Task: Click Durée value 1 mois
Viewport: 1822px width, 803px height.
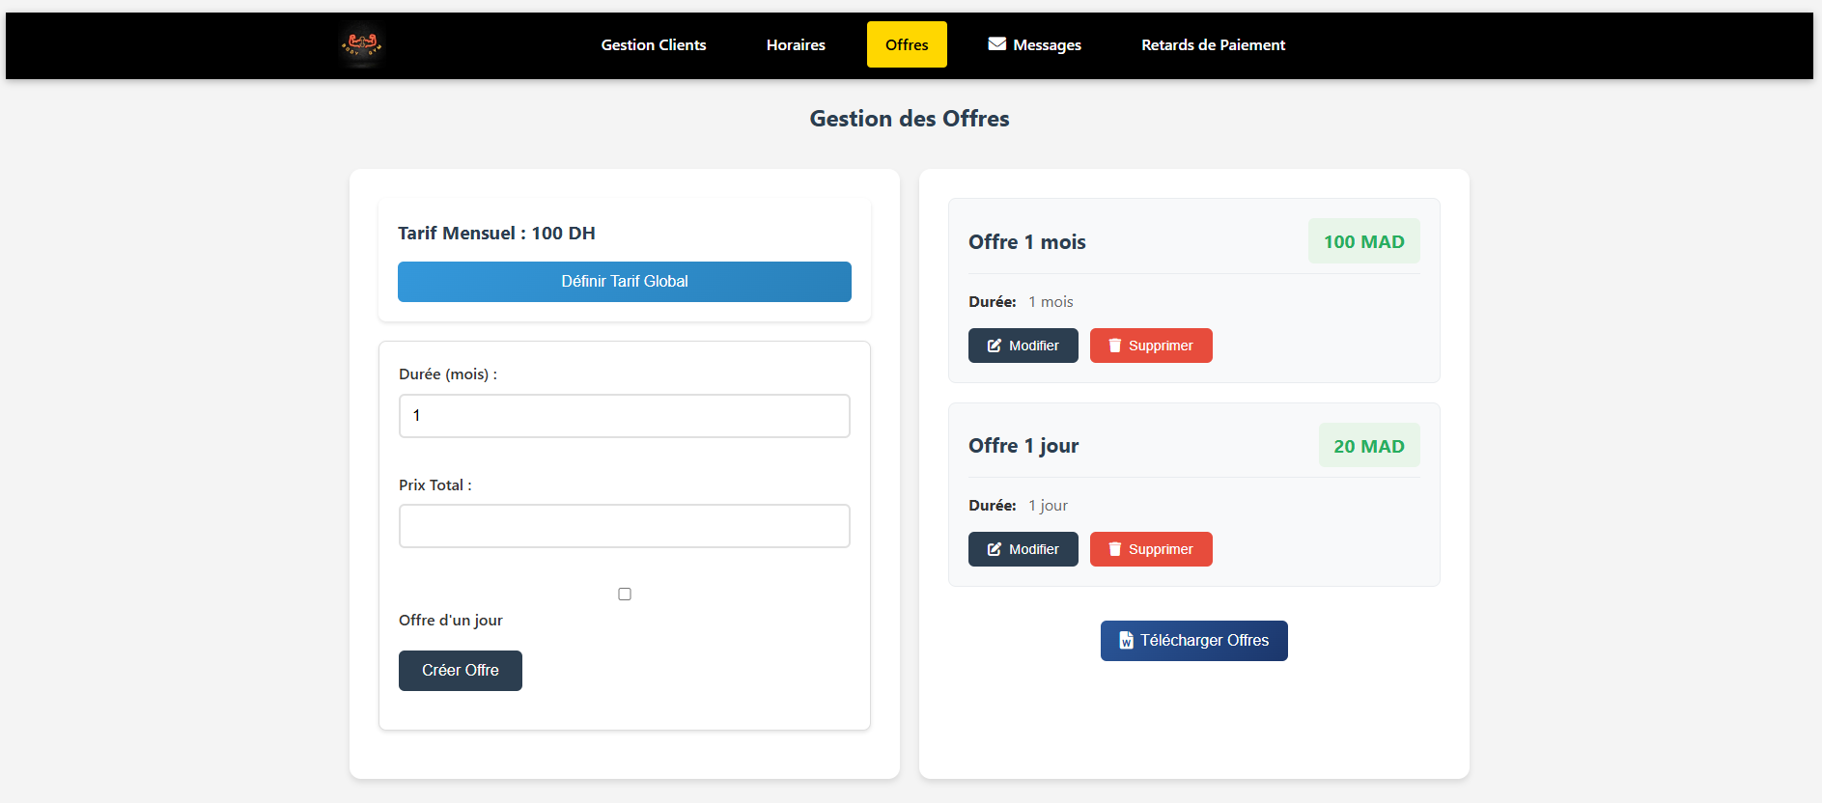Action: [1051, 302]
